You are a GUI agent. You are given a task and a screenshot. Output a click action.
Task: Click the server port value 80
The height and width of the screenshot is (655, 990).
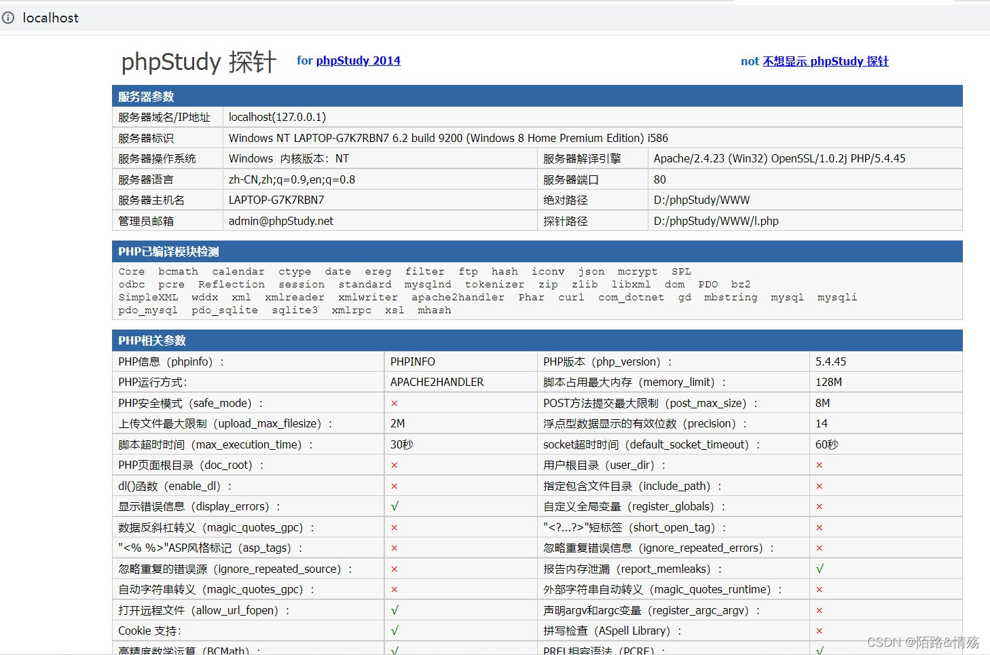pyautogui.click(x=660, y=179)
